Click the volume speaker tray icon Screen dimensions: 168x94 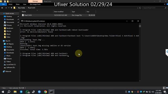(153, 92)
